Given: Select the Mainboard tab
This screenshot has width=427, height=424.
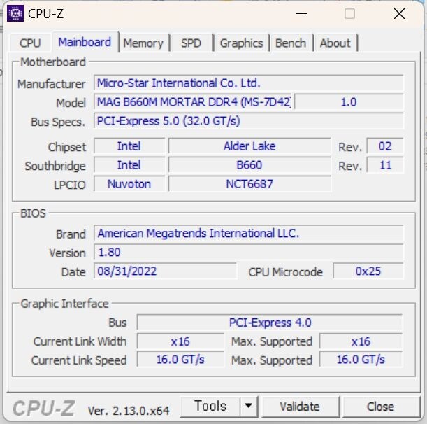Looking at the screenshot, I should coord(85,42).
